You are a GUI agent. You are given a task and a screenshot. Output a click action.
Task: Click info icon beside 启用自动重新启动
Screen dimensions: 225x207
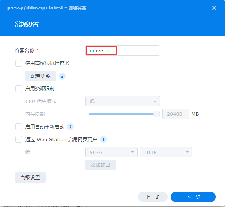click(70, 127)
